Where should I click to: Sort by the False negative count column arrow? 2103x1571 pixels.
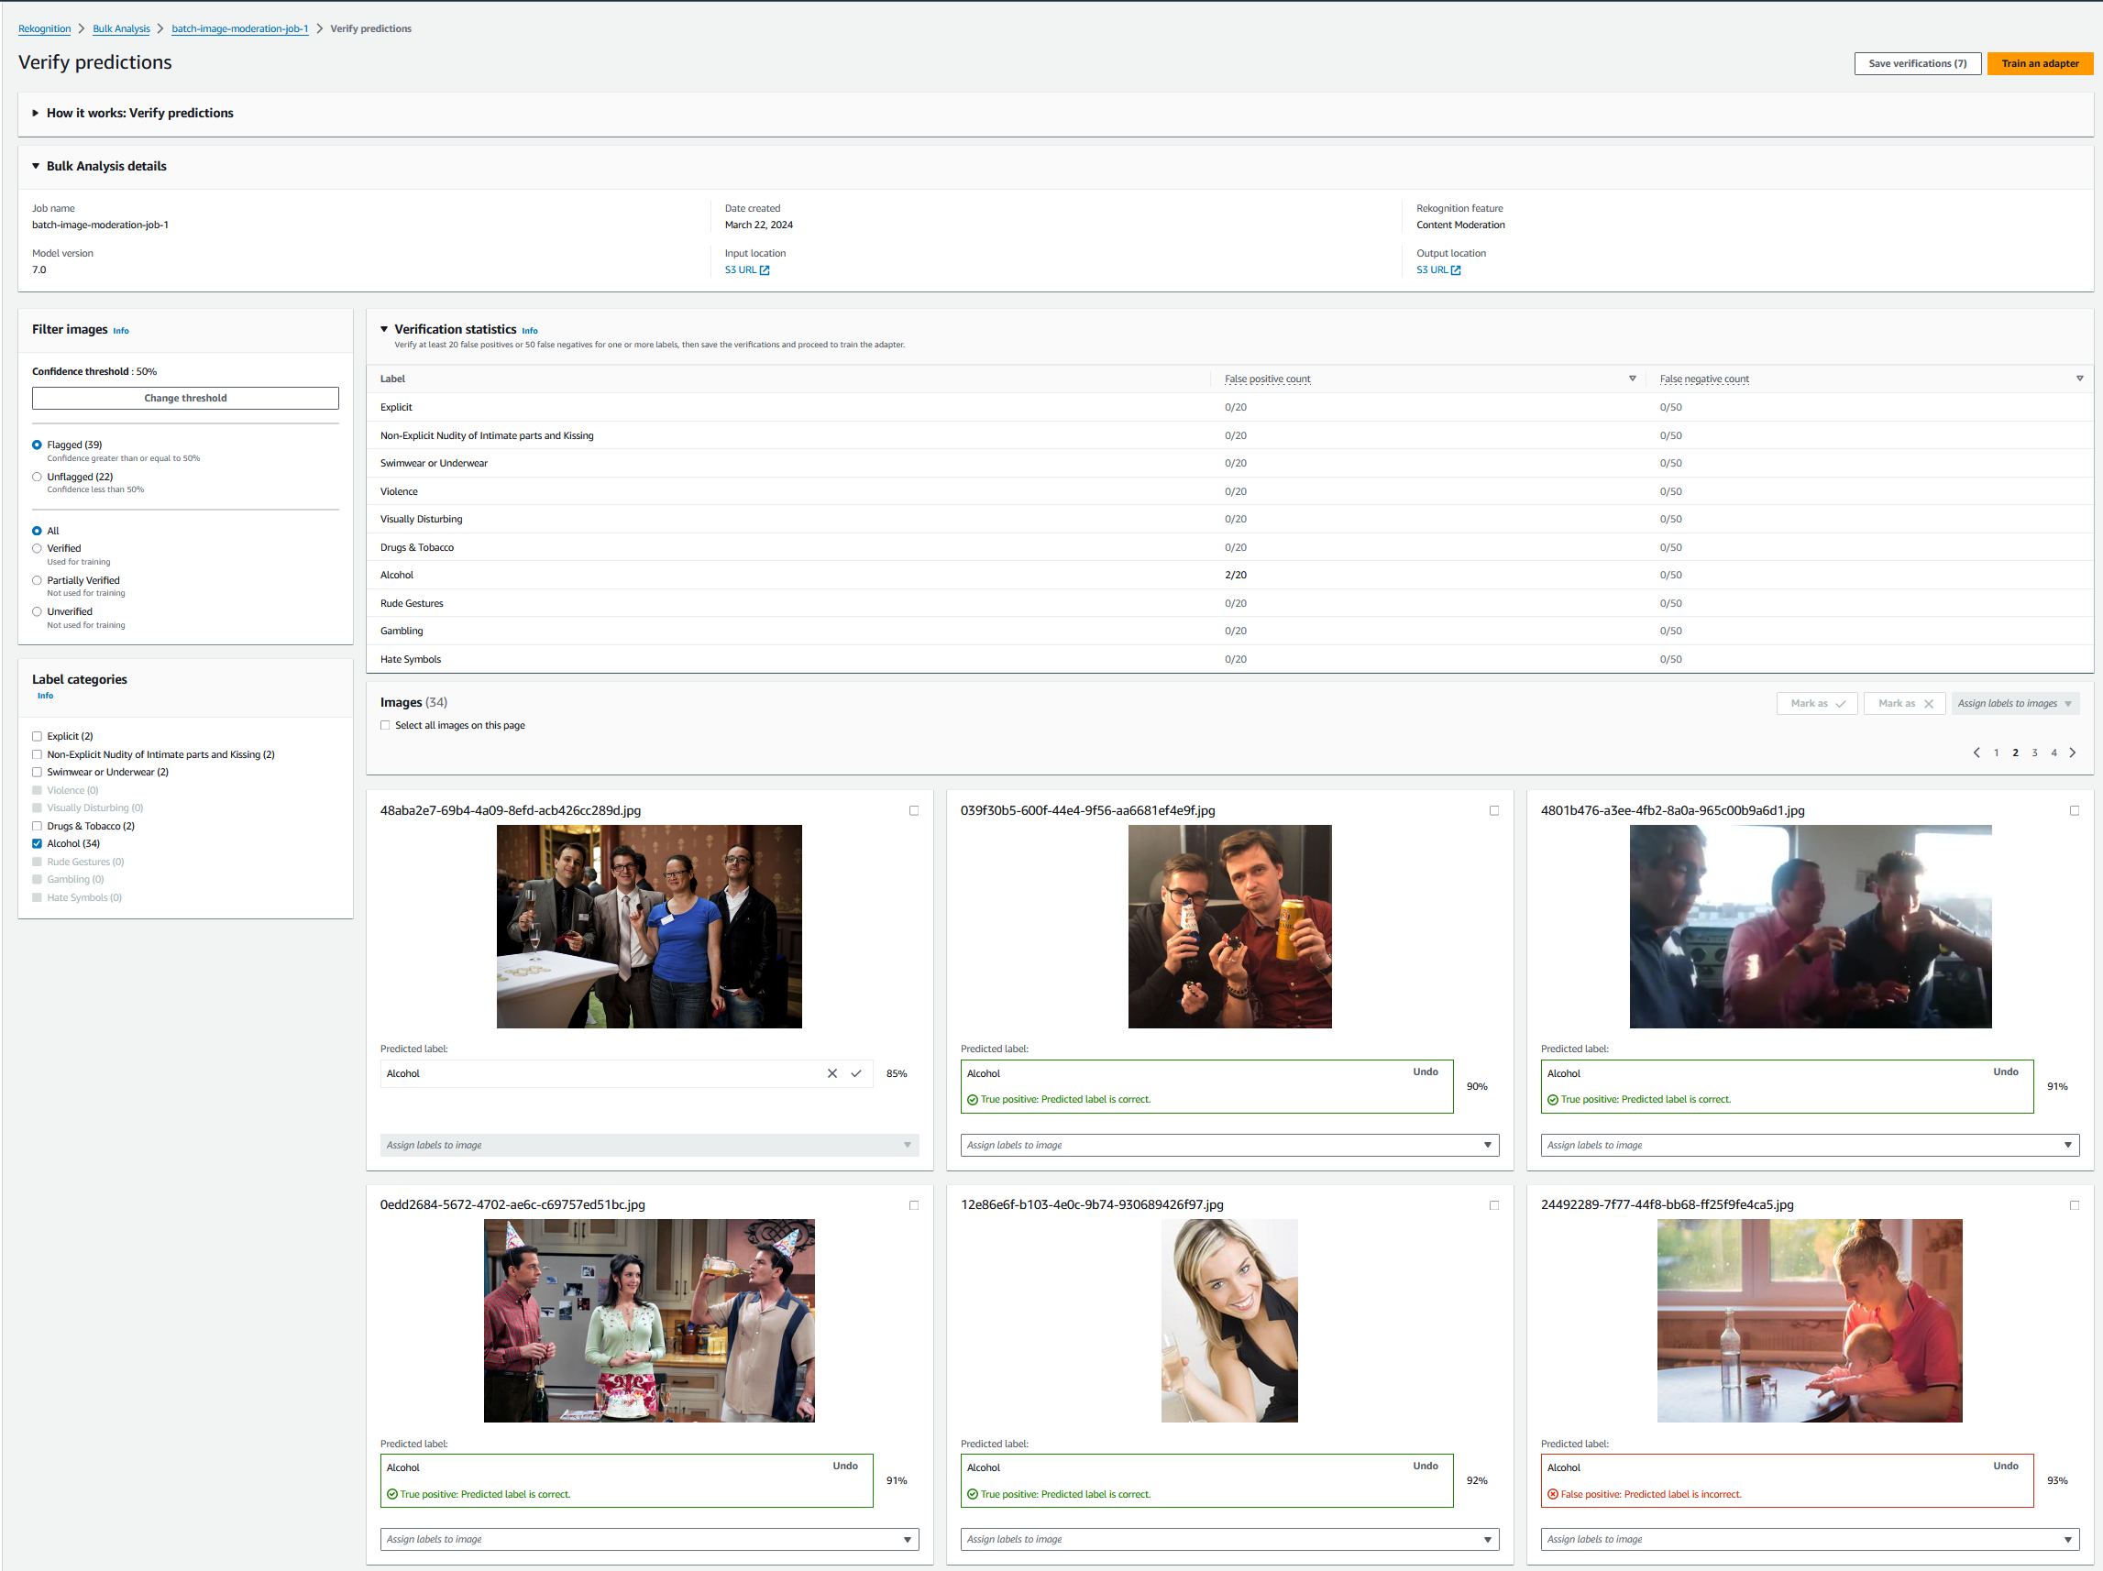2079,379
